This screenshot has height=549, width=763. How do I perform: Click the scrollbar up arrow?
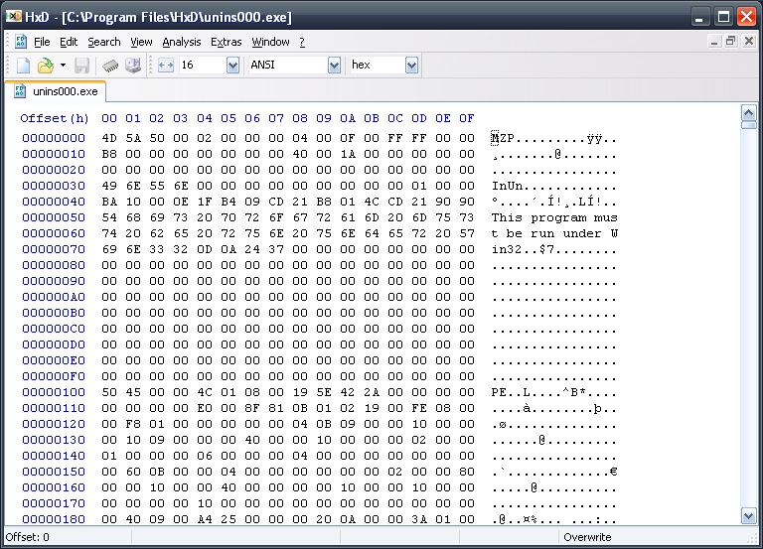[x=748, y=113]
